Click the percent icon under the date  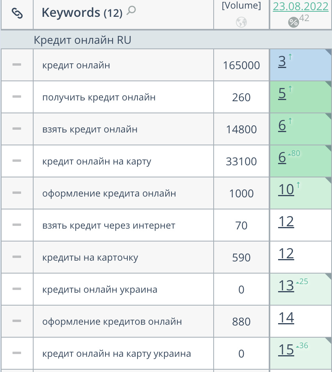pyautogui.click(x=293, y=22)
